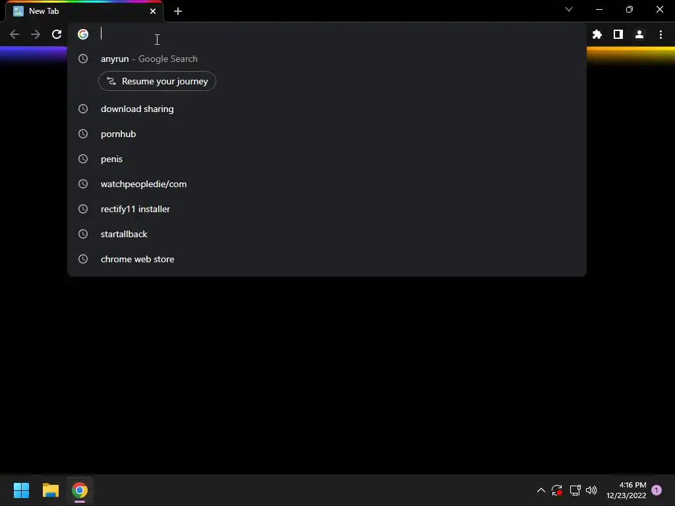Image resolution: width=675 pixels, height=506 pixels.
Task: Click the Chrome taskbar icon
Action: (80, 490)
